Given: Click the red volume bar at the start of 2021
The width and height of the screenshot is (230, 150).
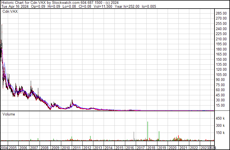Looking at the screenshot, I should pos(178,138).
